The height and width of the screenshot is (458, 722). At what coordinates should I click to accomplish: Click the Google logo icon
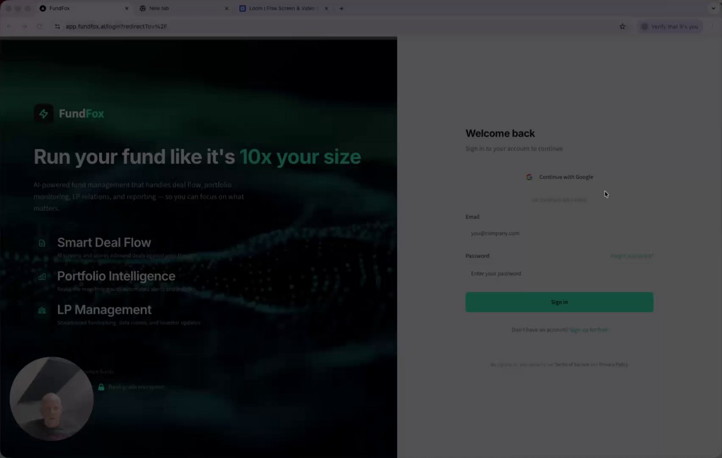point(529,177)
